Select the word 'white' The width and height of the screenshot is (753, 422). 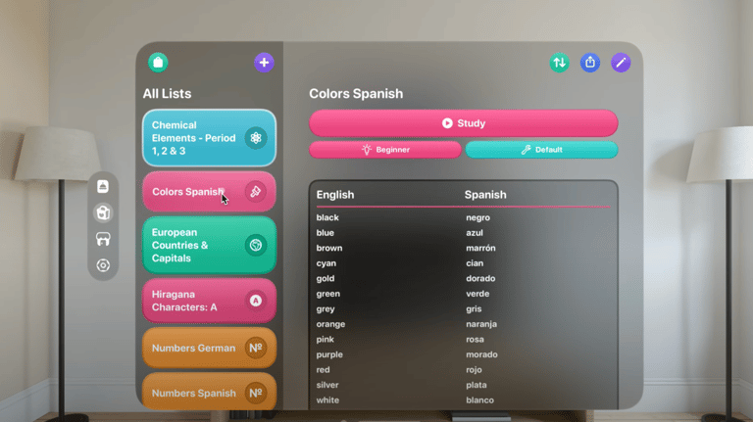click(x=327, y=400)
